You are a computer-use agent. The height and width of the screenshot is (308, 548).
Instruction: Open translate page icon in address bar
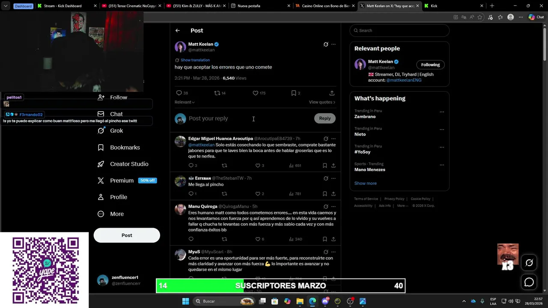coord(464,17)
